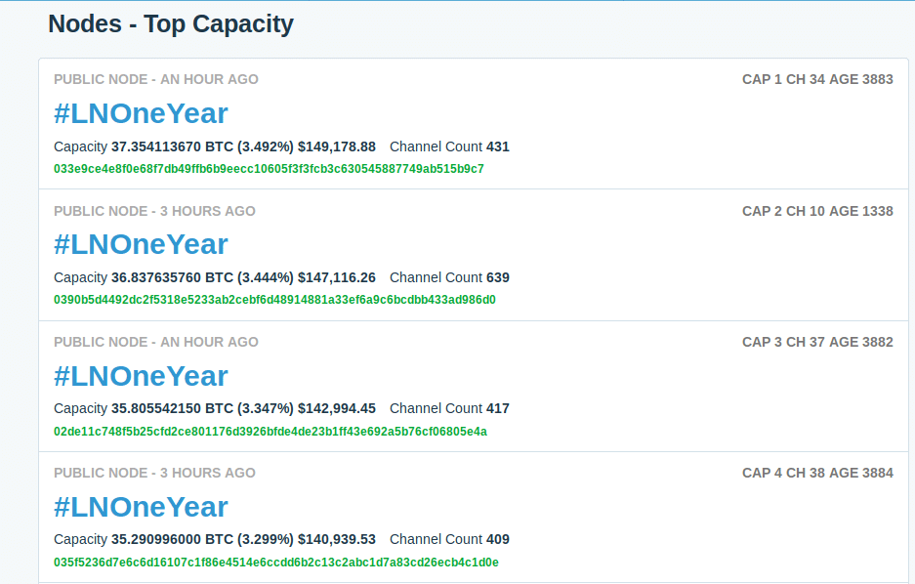Click the CAP 2 CH 10 AGE 1338 rank label

817,211
